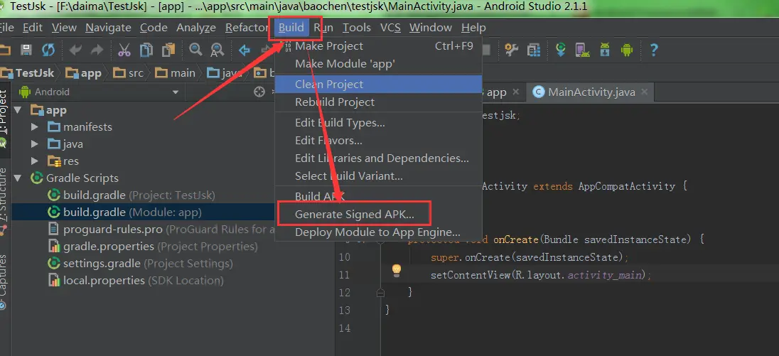Choose Make Project from Build menu

[378, 46]
